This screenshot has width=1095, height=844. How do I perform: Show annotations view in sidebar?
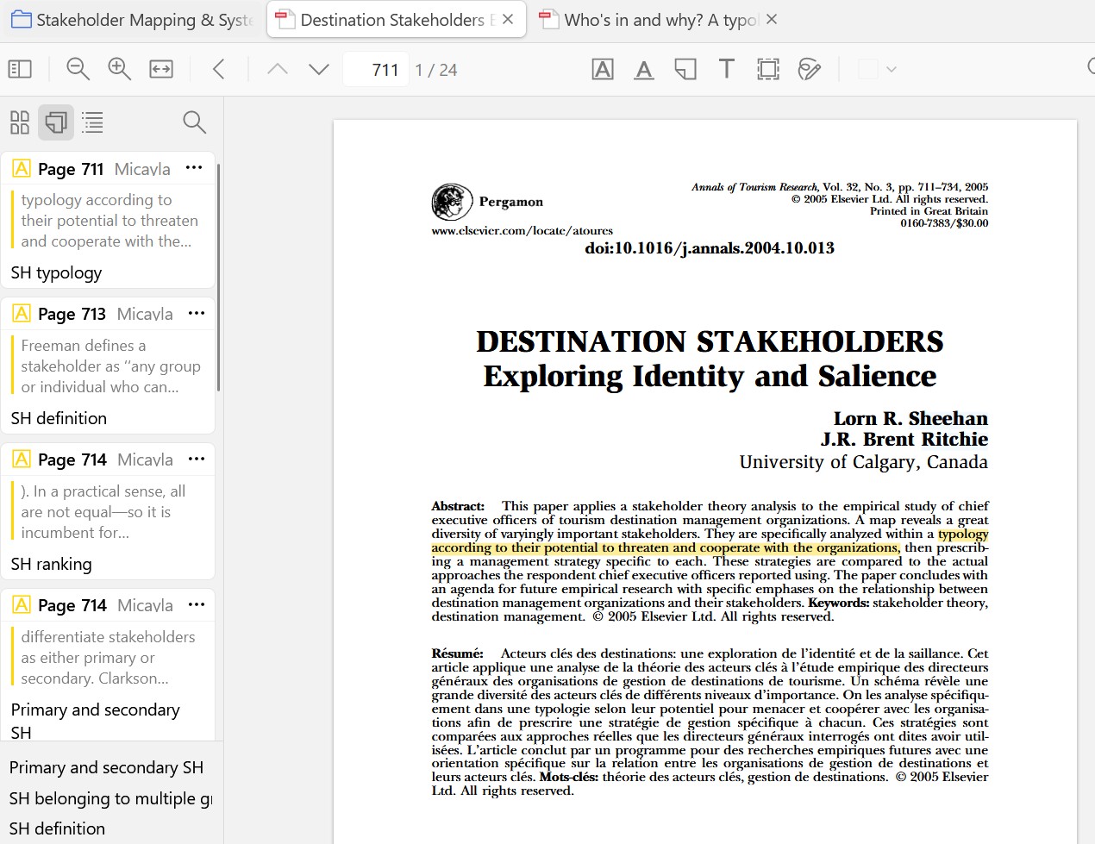pyautogui.click(x=56, y=122)
